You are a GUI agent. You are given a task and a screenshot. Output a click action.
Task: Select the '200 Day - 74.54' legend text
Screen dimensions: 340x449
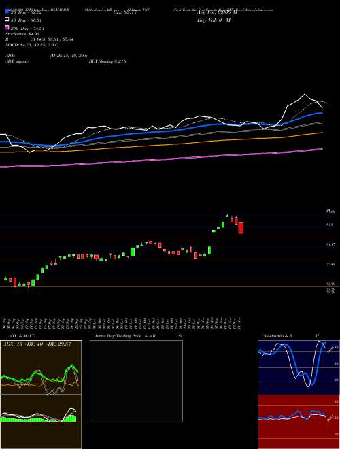click(27, 29)
